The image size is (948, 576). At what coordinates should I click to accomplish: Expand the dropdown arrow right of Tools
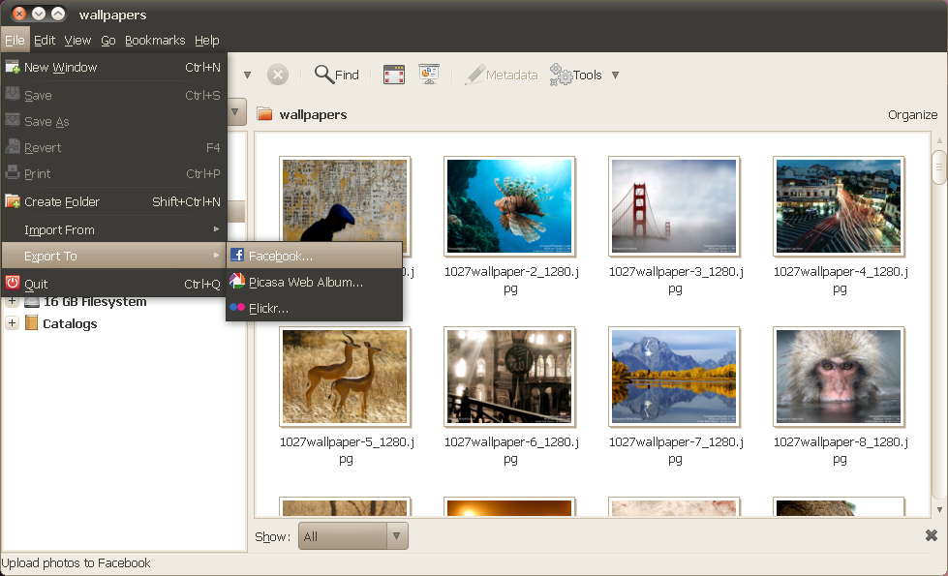616,76
